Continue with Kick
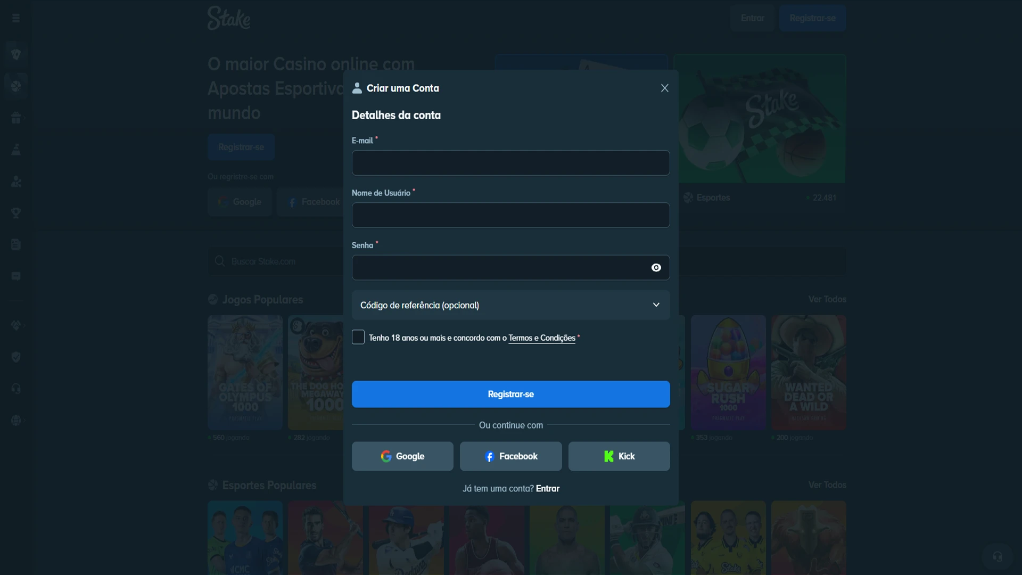The width and height of the screenshot is (1022, 575). click(x=619, y=456)
